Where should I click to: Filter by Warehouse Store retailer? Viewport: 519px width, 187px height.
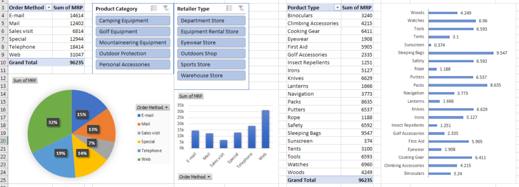pos(211,75)
